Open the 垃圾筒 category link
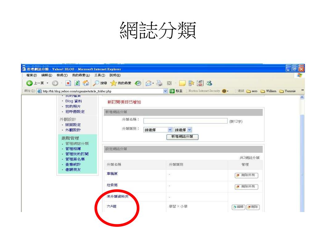This screenshot has height=237, width=316. [x=112, y=185]
